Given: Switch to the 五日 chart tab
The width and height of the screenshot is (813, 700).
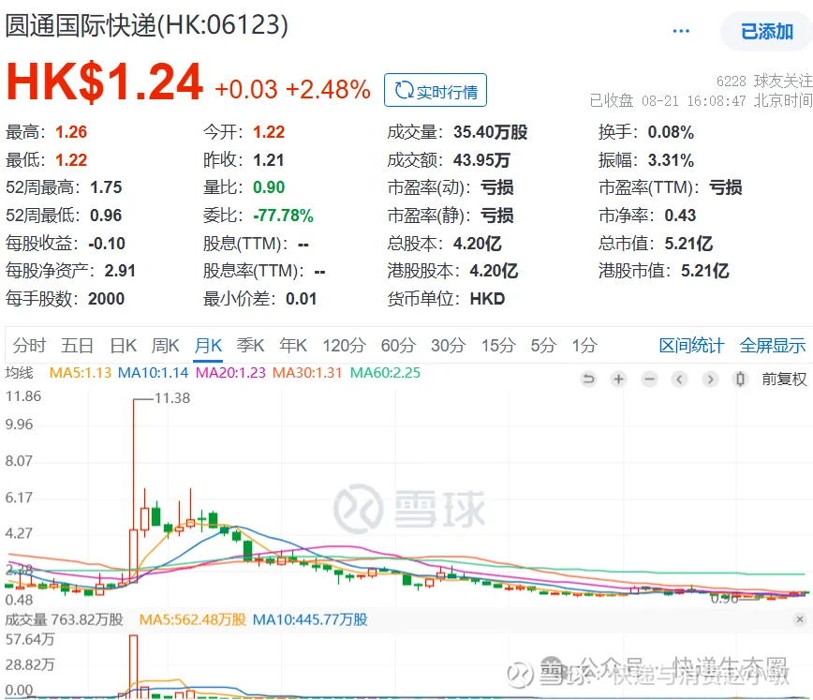Looking at the screenshot, I should [x=77, y=346].
